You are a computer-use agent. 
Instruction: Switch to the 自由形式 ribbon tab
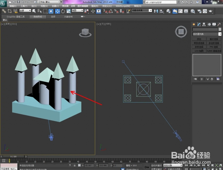click(38, 17)
